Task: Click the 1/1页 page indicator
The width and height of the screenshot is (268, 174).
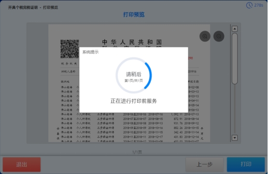Action: click(x=137, y=152)
